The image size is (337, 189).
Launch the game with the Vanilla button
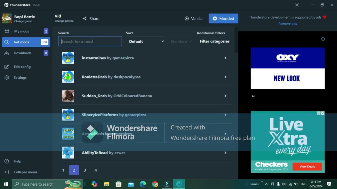tap(194, 19)
